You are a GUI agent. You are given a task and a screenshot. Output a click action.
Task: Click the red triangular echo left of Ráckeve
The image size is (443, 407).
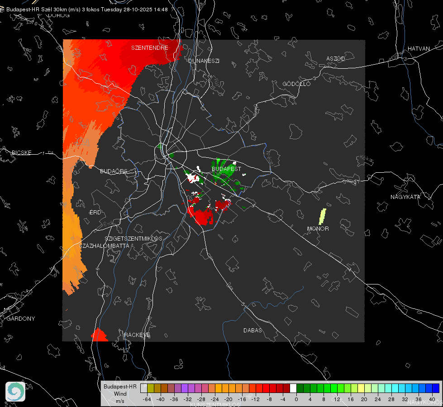click(x=99, y=335)
